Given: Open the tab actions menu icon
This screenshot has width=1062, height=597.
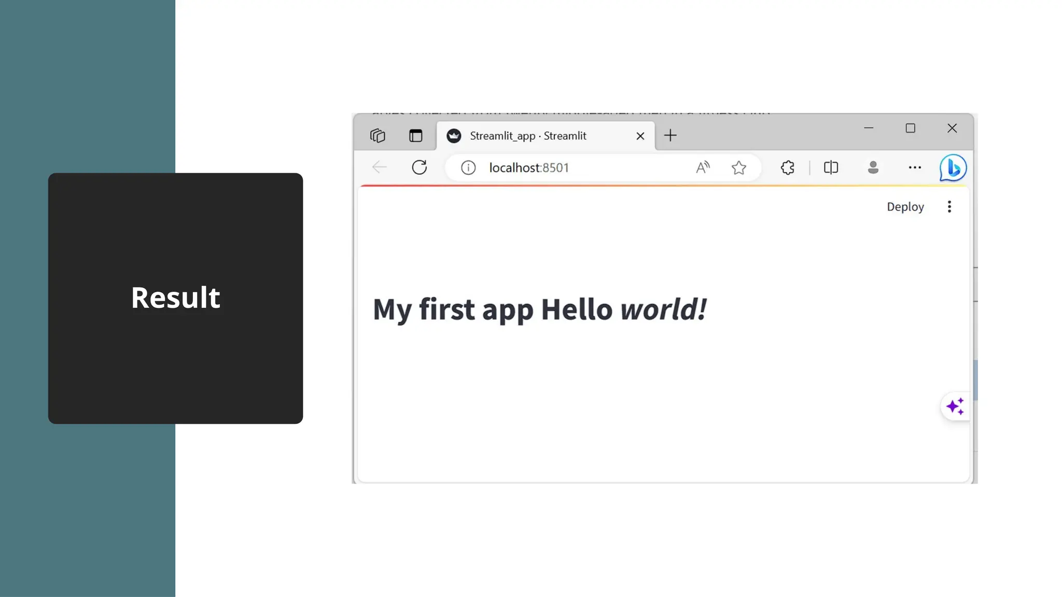Looking at the screenshot, I should pos(415,136).
